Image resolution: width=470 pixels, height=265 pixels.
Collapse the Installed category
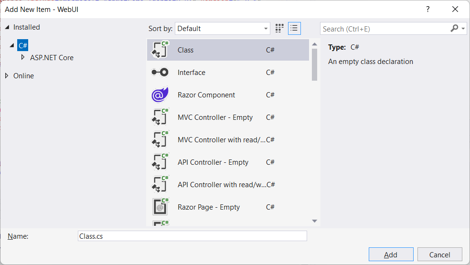click(7, 27)
